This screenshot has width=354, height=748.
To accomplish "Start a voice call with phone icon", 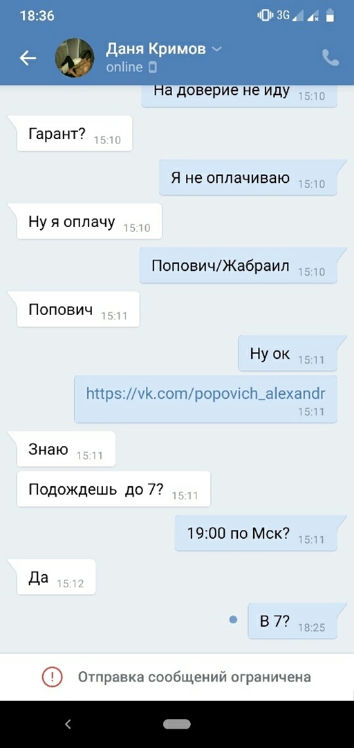I will coord(330,57).
